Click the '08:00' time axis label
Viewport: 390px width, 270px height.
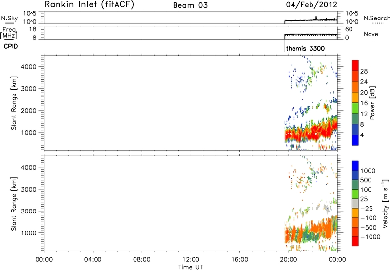click(x=142, y=260)
